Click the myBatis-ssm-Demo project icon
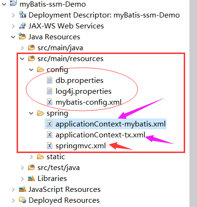This screenshot has height=207, width=197. pos(13,3)
